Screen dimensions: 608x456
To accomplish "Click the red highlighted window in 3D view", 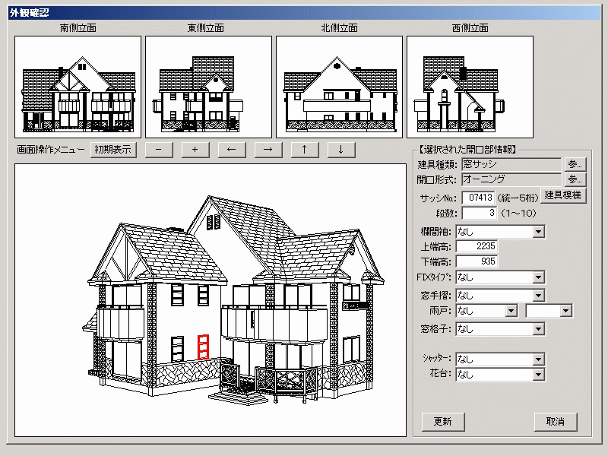I will tap(203, 347).
